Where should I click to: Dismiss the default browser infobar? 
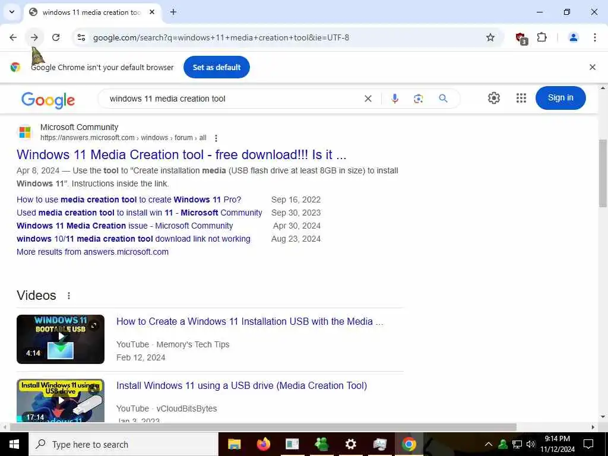point(593,67)
